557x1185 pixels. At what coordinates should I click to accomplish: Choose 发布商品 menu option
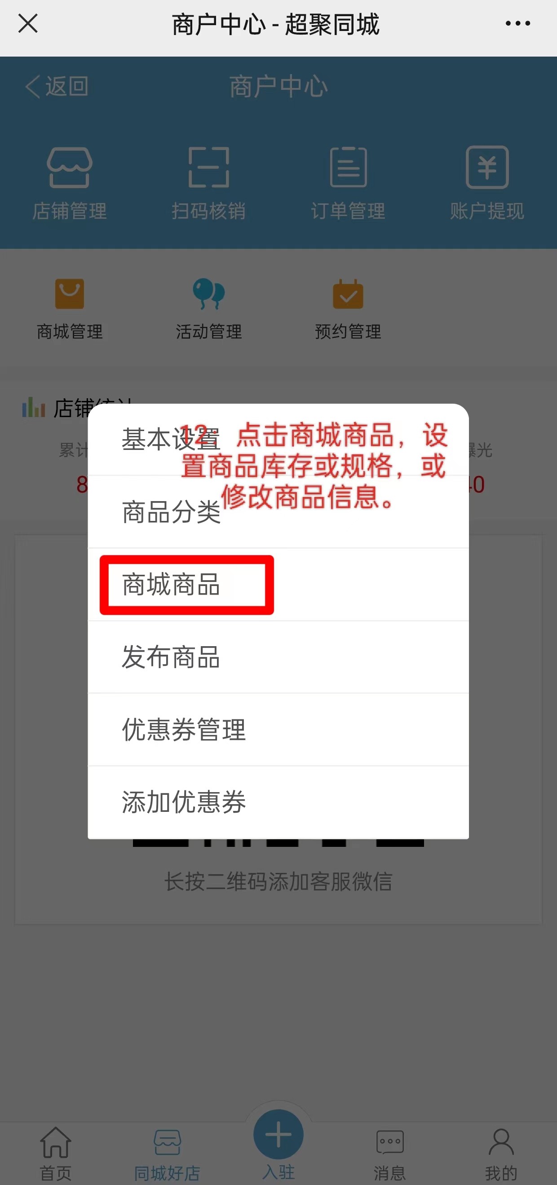(x=278, y=657)
